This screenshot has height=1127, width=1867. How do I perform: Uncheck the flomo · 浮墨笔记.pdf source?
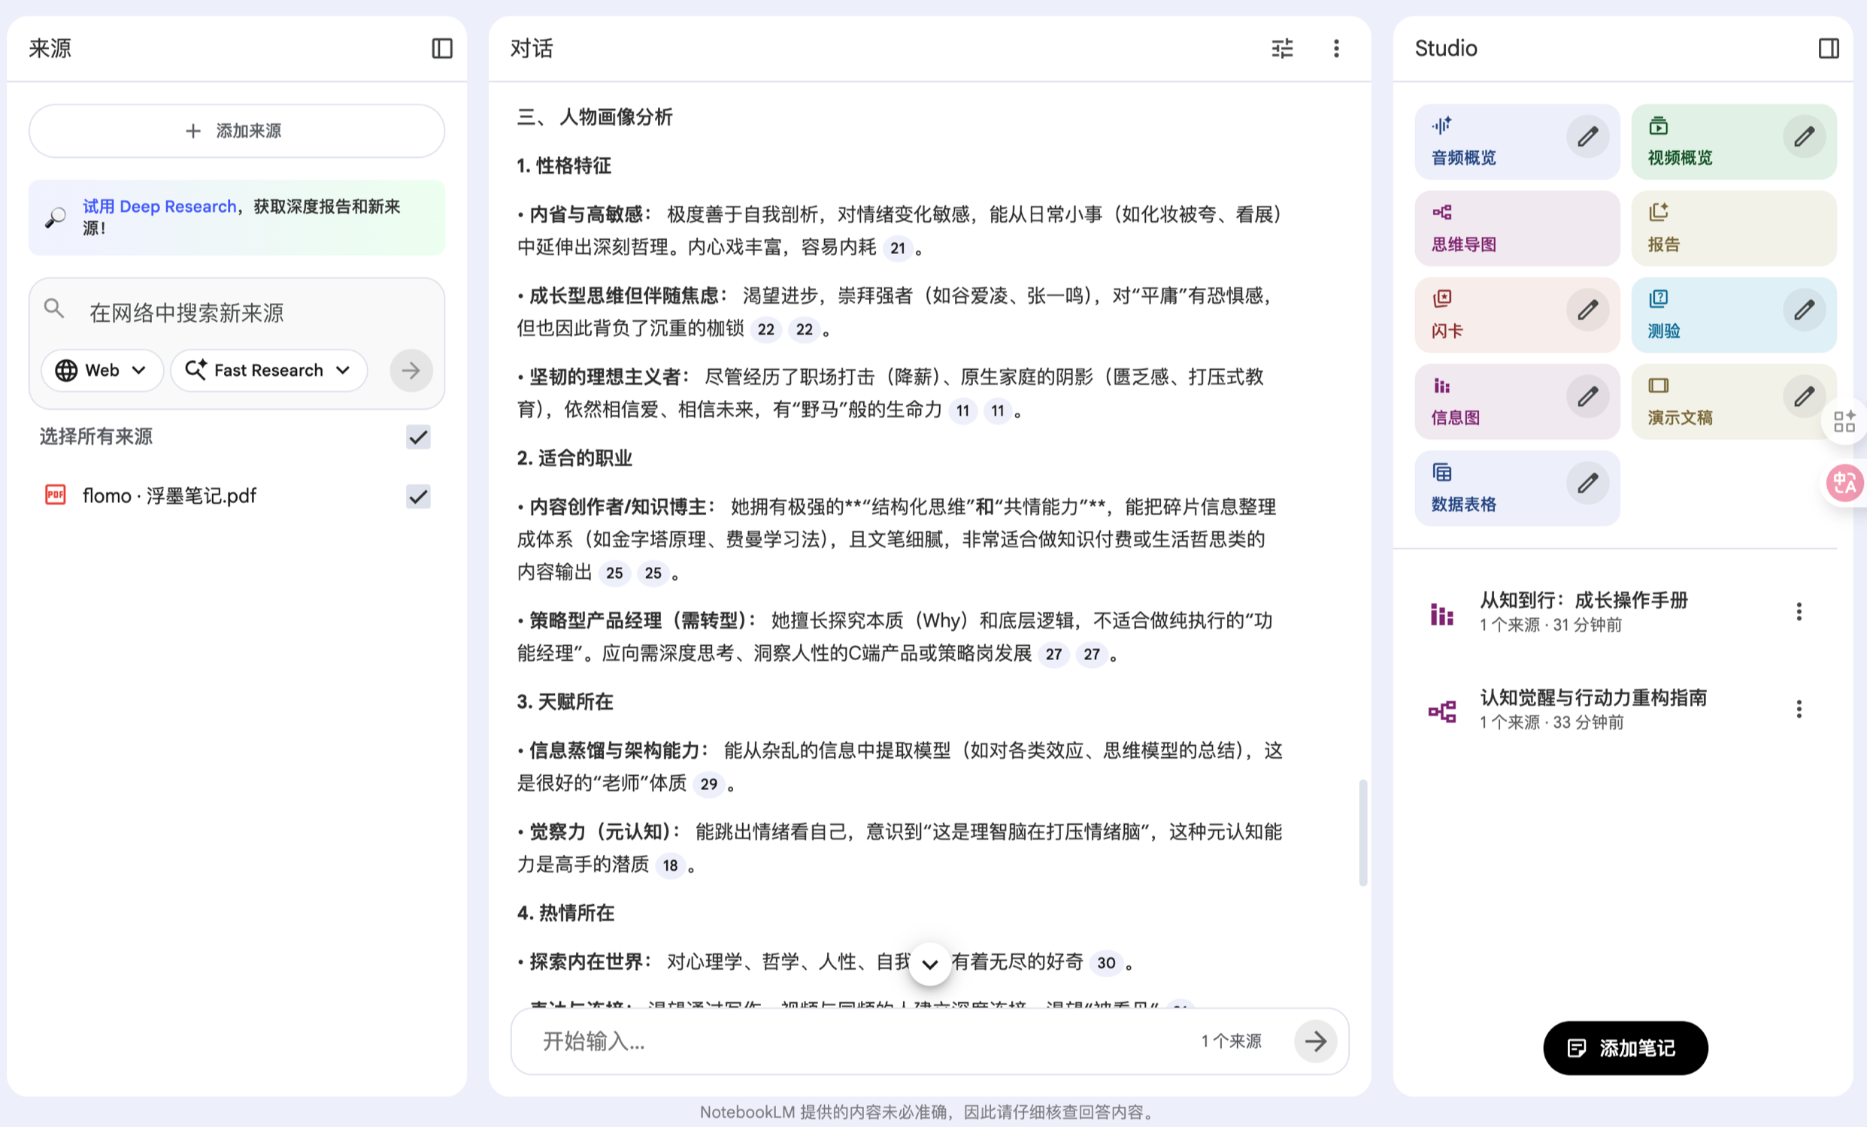point(418,496)
